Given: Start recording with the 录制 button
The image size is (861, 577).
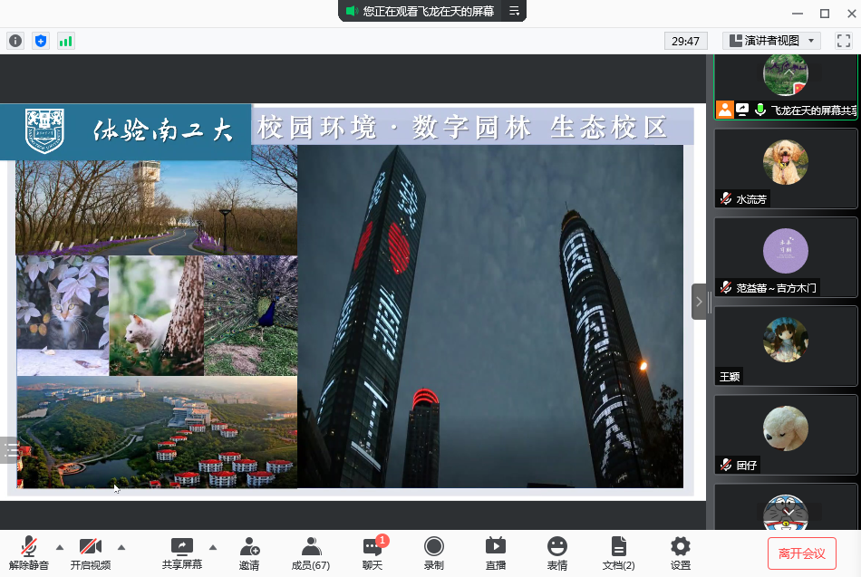Looking at the screenshot, I should tap(434, 553).
